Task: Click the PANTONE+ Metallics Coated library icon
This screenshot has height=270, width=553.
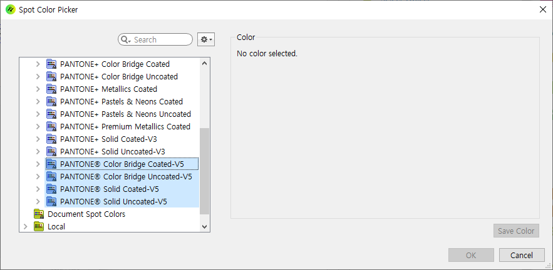Action: coord(51,89)
